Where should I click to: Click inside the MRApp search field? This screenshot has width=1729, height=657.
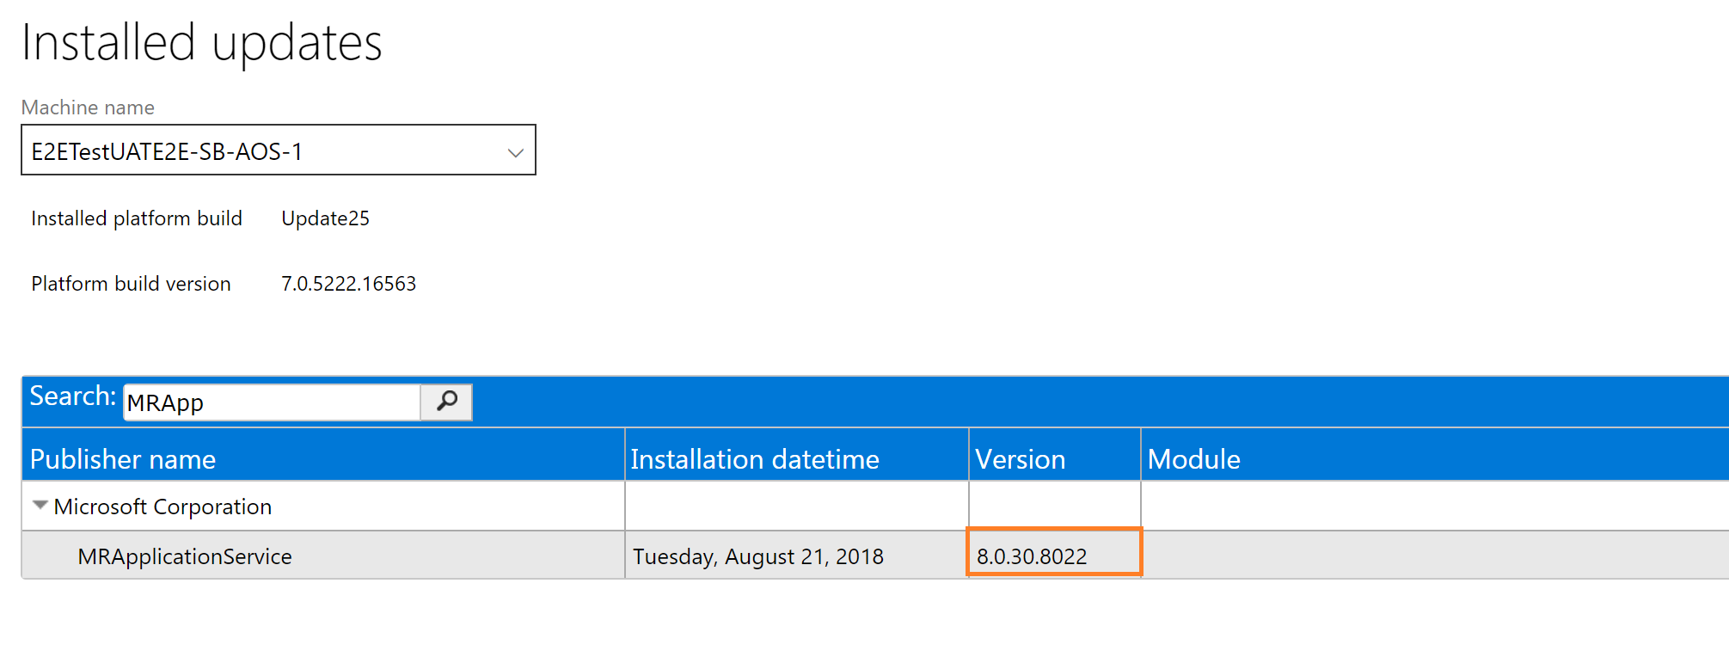[x=267, y=402]
